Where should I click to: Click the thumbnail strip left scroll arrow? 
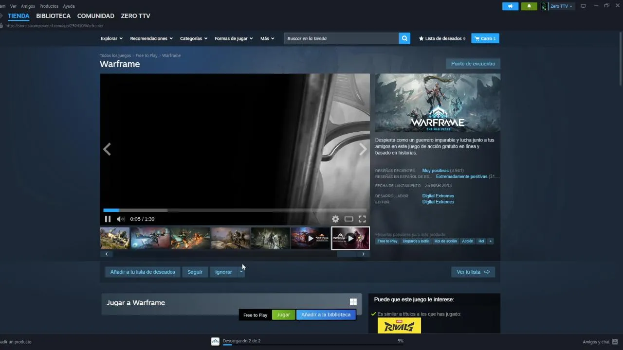point(106,254)
